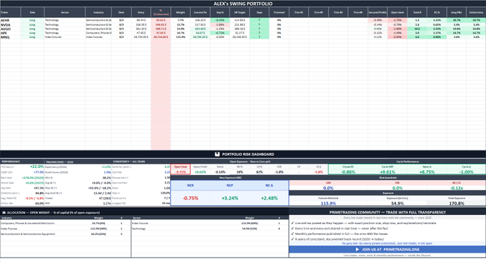Click the Allocation section header icon
This screenshot has height=262, width=486.
coord(4,213)
